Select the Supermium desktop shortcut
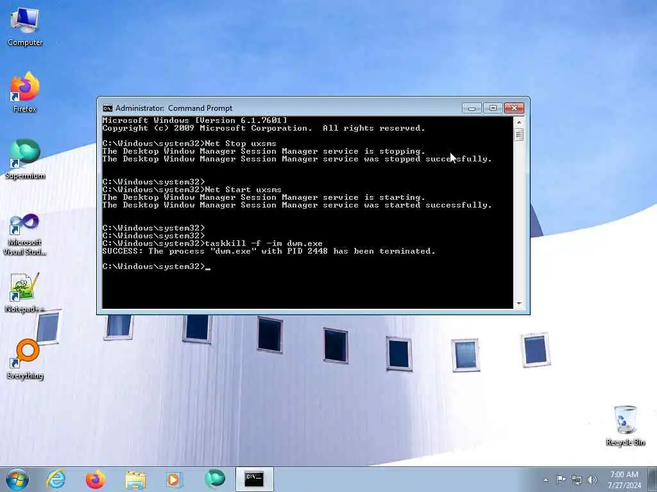Image resolution: width=657 pixels, height=492 pixels. (25, 159)
